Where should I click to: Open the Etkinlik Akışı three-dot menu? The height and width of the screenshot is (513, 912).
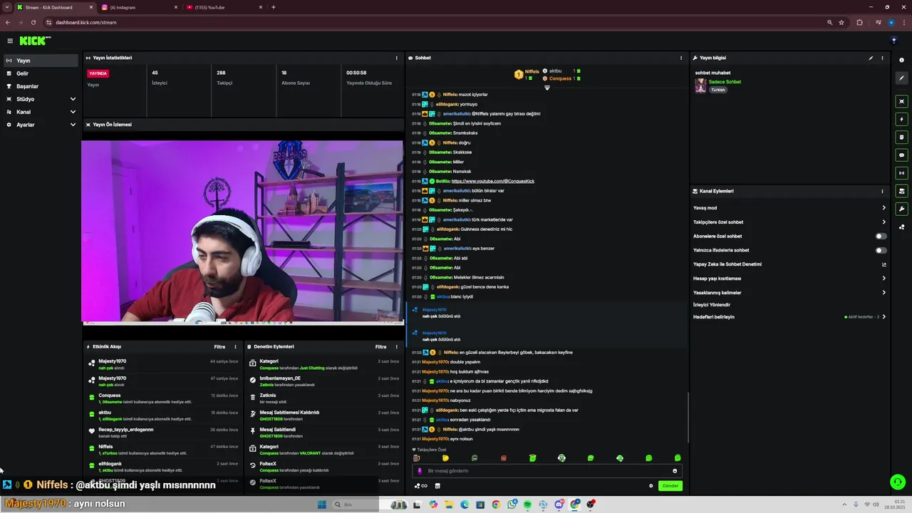tap(235, 347)
